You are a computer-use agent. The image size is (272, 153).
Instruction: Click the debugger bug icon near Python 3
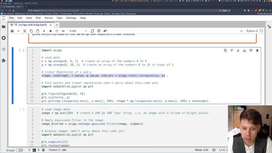pos(241,31)
